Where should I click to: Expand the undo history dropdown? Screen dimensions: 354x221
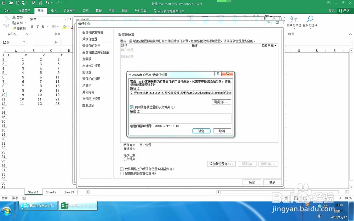[x=52, y=3]
